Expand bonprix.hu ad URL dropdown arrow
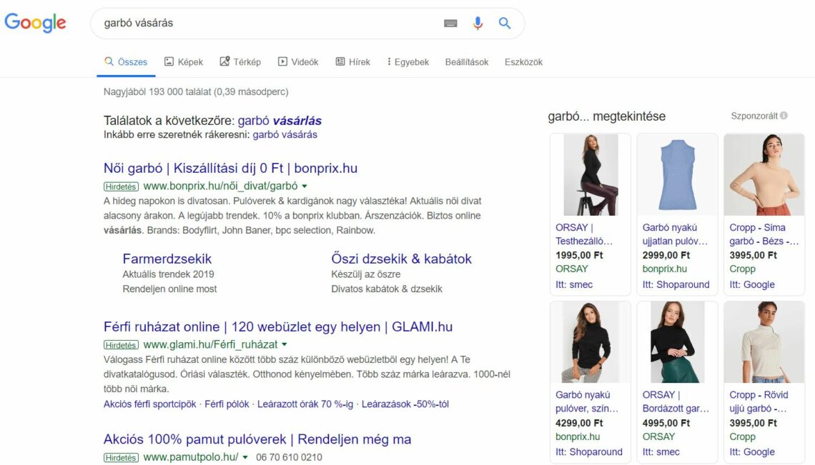 (x=305, y=186)
